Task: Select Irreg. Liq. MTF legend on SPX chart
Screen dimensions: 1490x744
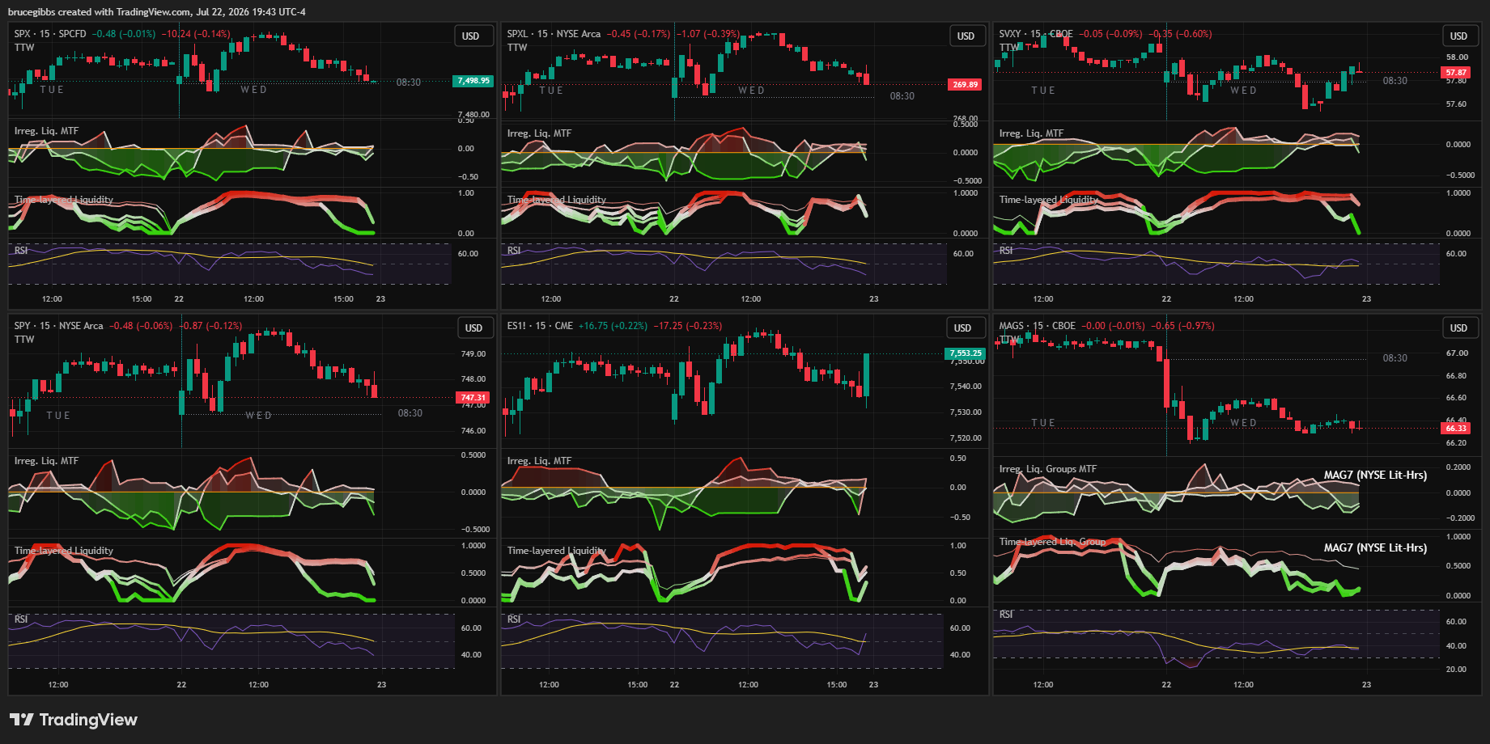Action: (x=46, y=131)
